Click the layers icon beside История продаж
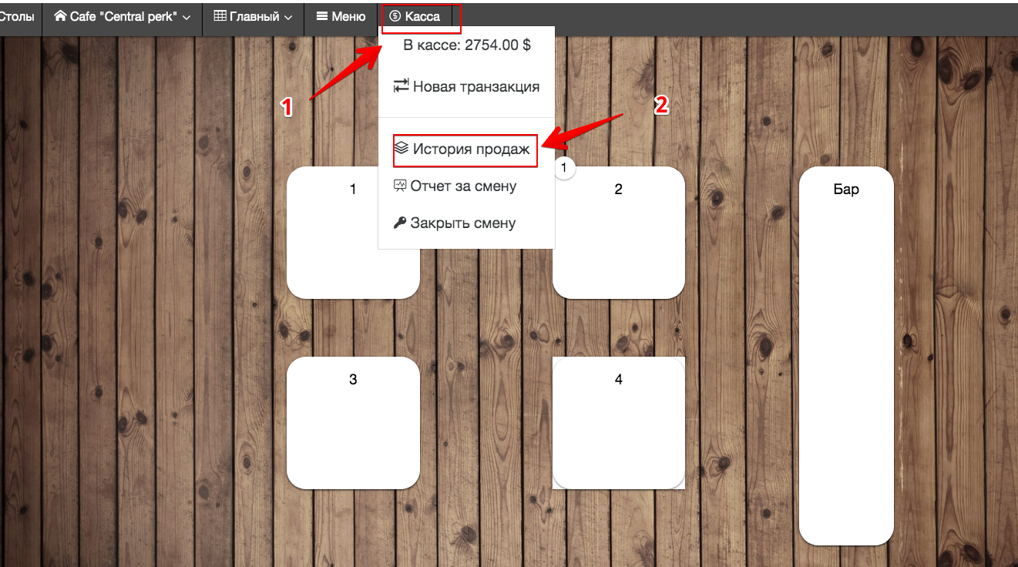This screenshot has height=567, width=1018. [x=401, y=148]
